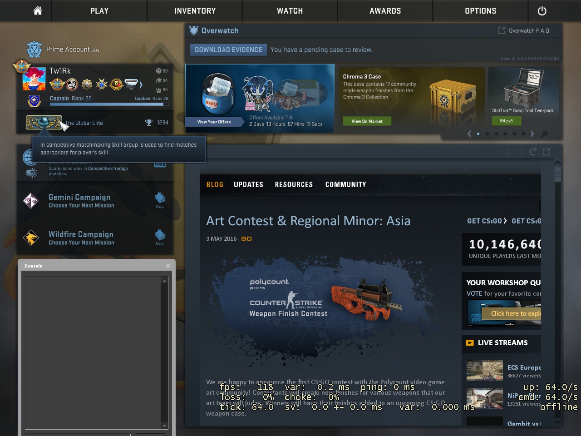Click the teacher commendation graduation cap icon

point(158,80)
